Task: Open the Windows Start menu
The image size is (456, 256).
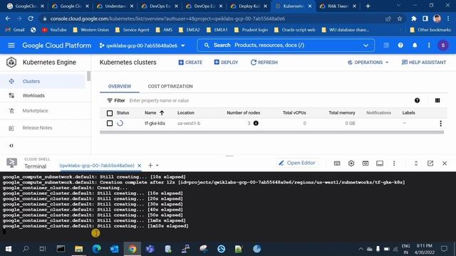Action: point(9,249)
